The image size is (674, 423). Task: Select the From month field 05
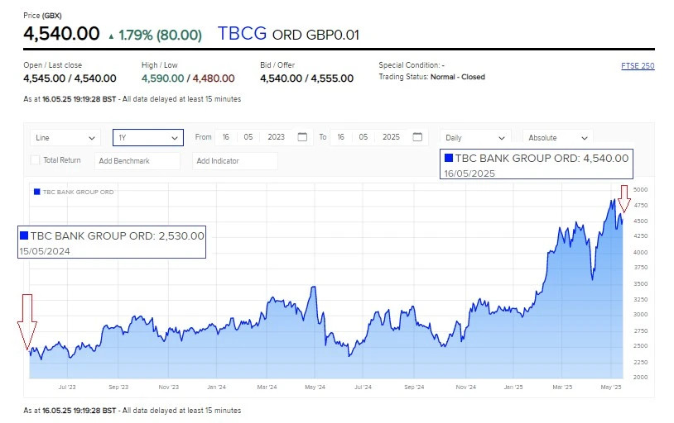pyautogui.click(x=248, y=137)
